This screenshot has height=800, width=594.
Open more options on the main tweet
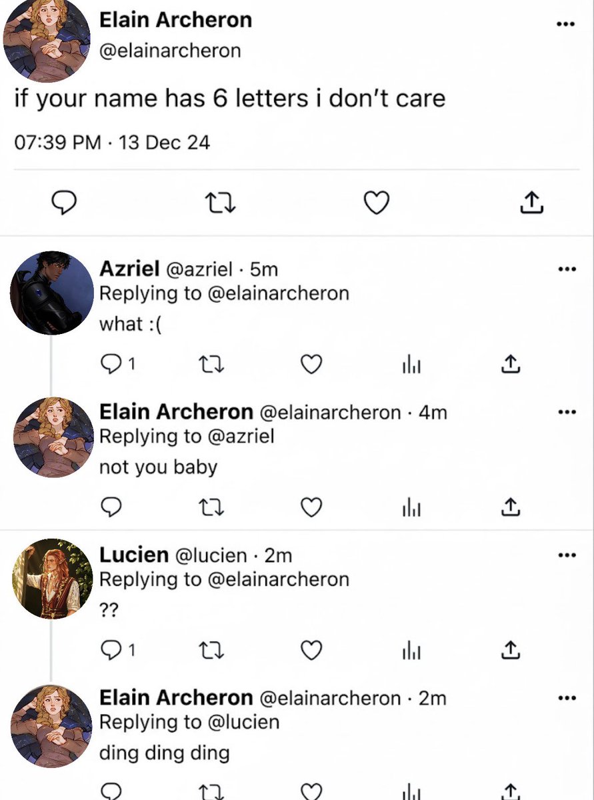click(565, 24)
